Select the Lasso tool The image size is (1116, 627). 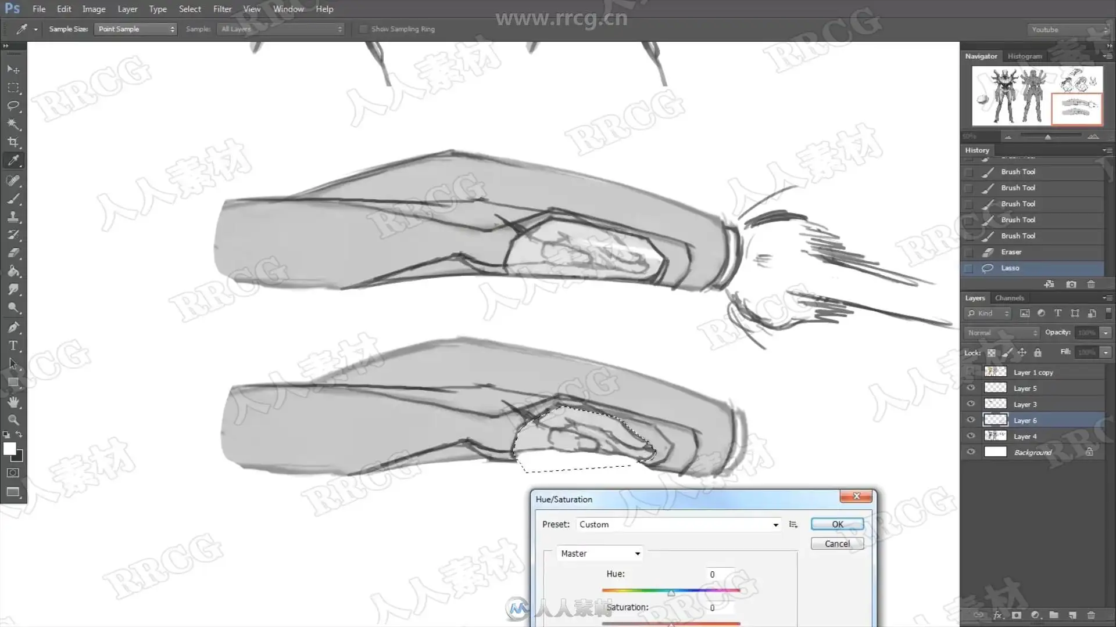point(13,106)
